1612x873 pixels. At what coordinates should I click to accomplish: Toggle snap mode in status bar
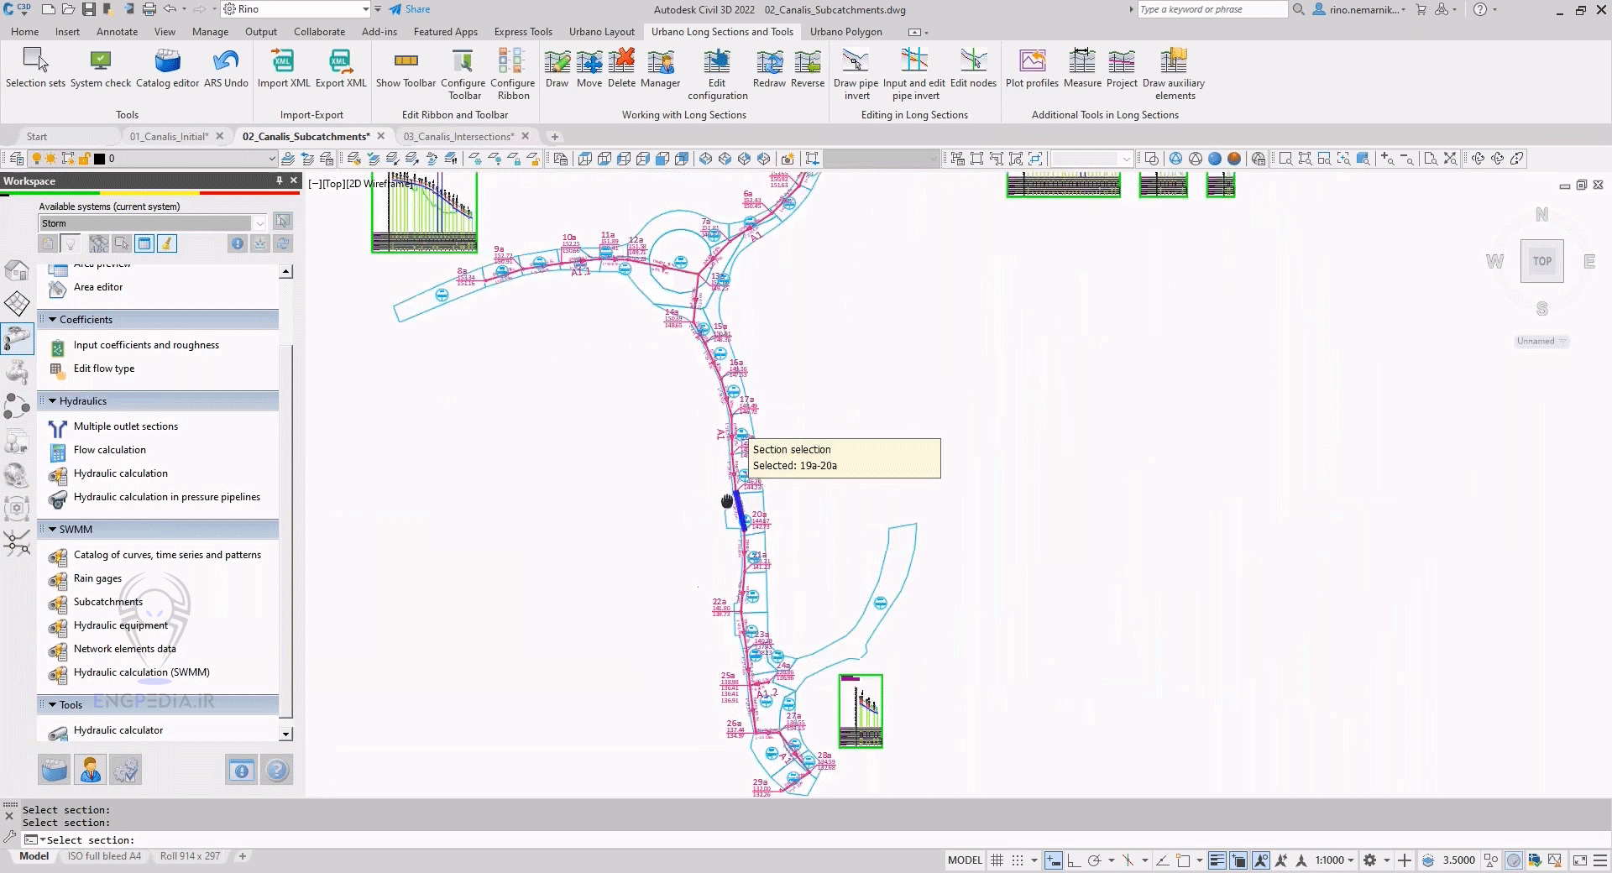pyautogui.click(x=1018, y=860)
